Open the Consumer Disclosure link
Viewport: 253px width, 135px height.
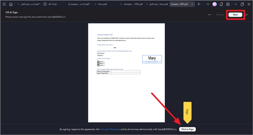click(x=110, y=129)
